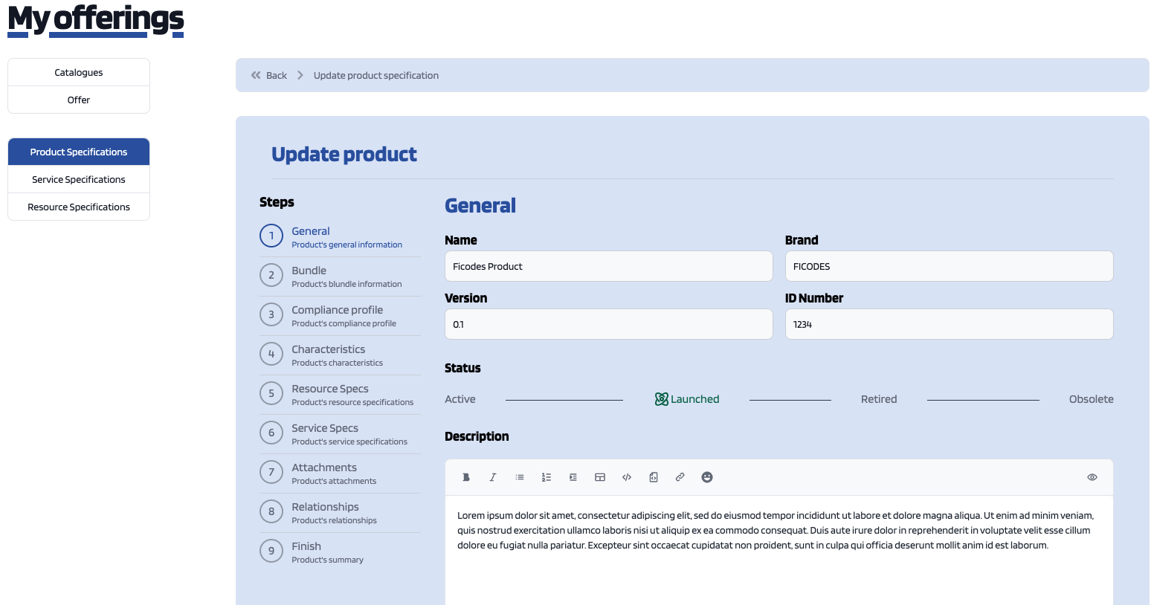
Task: Insert numbered list in description
Action: pos(547,477)
